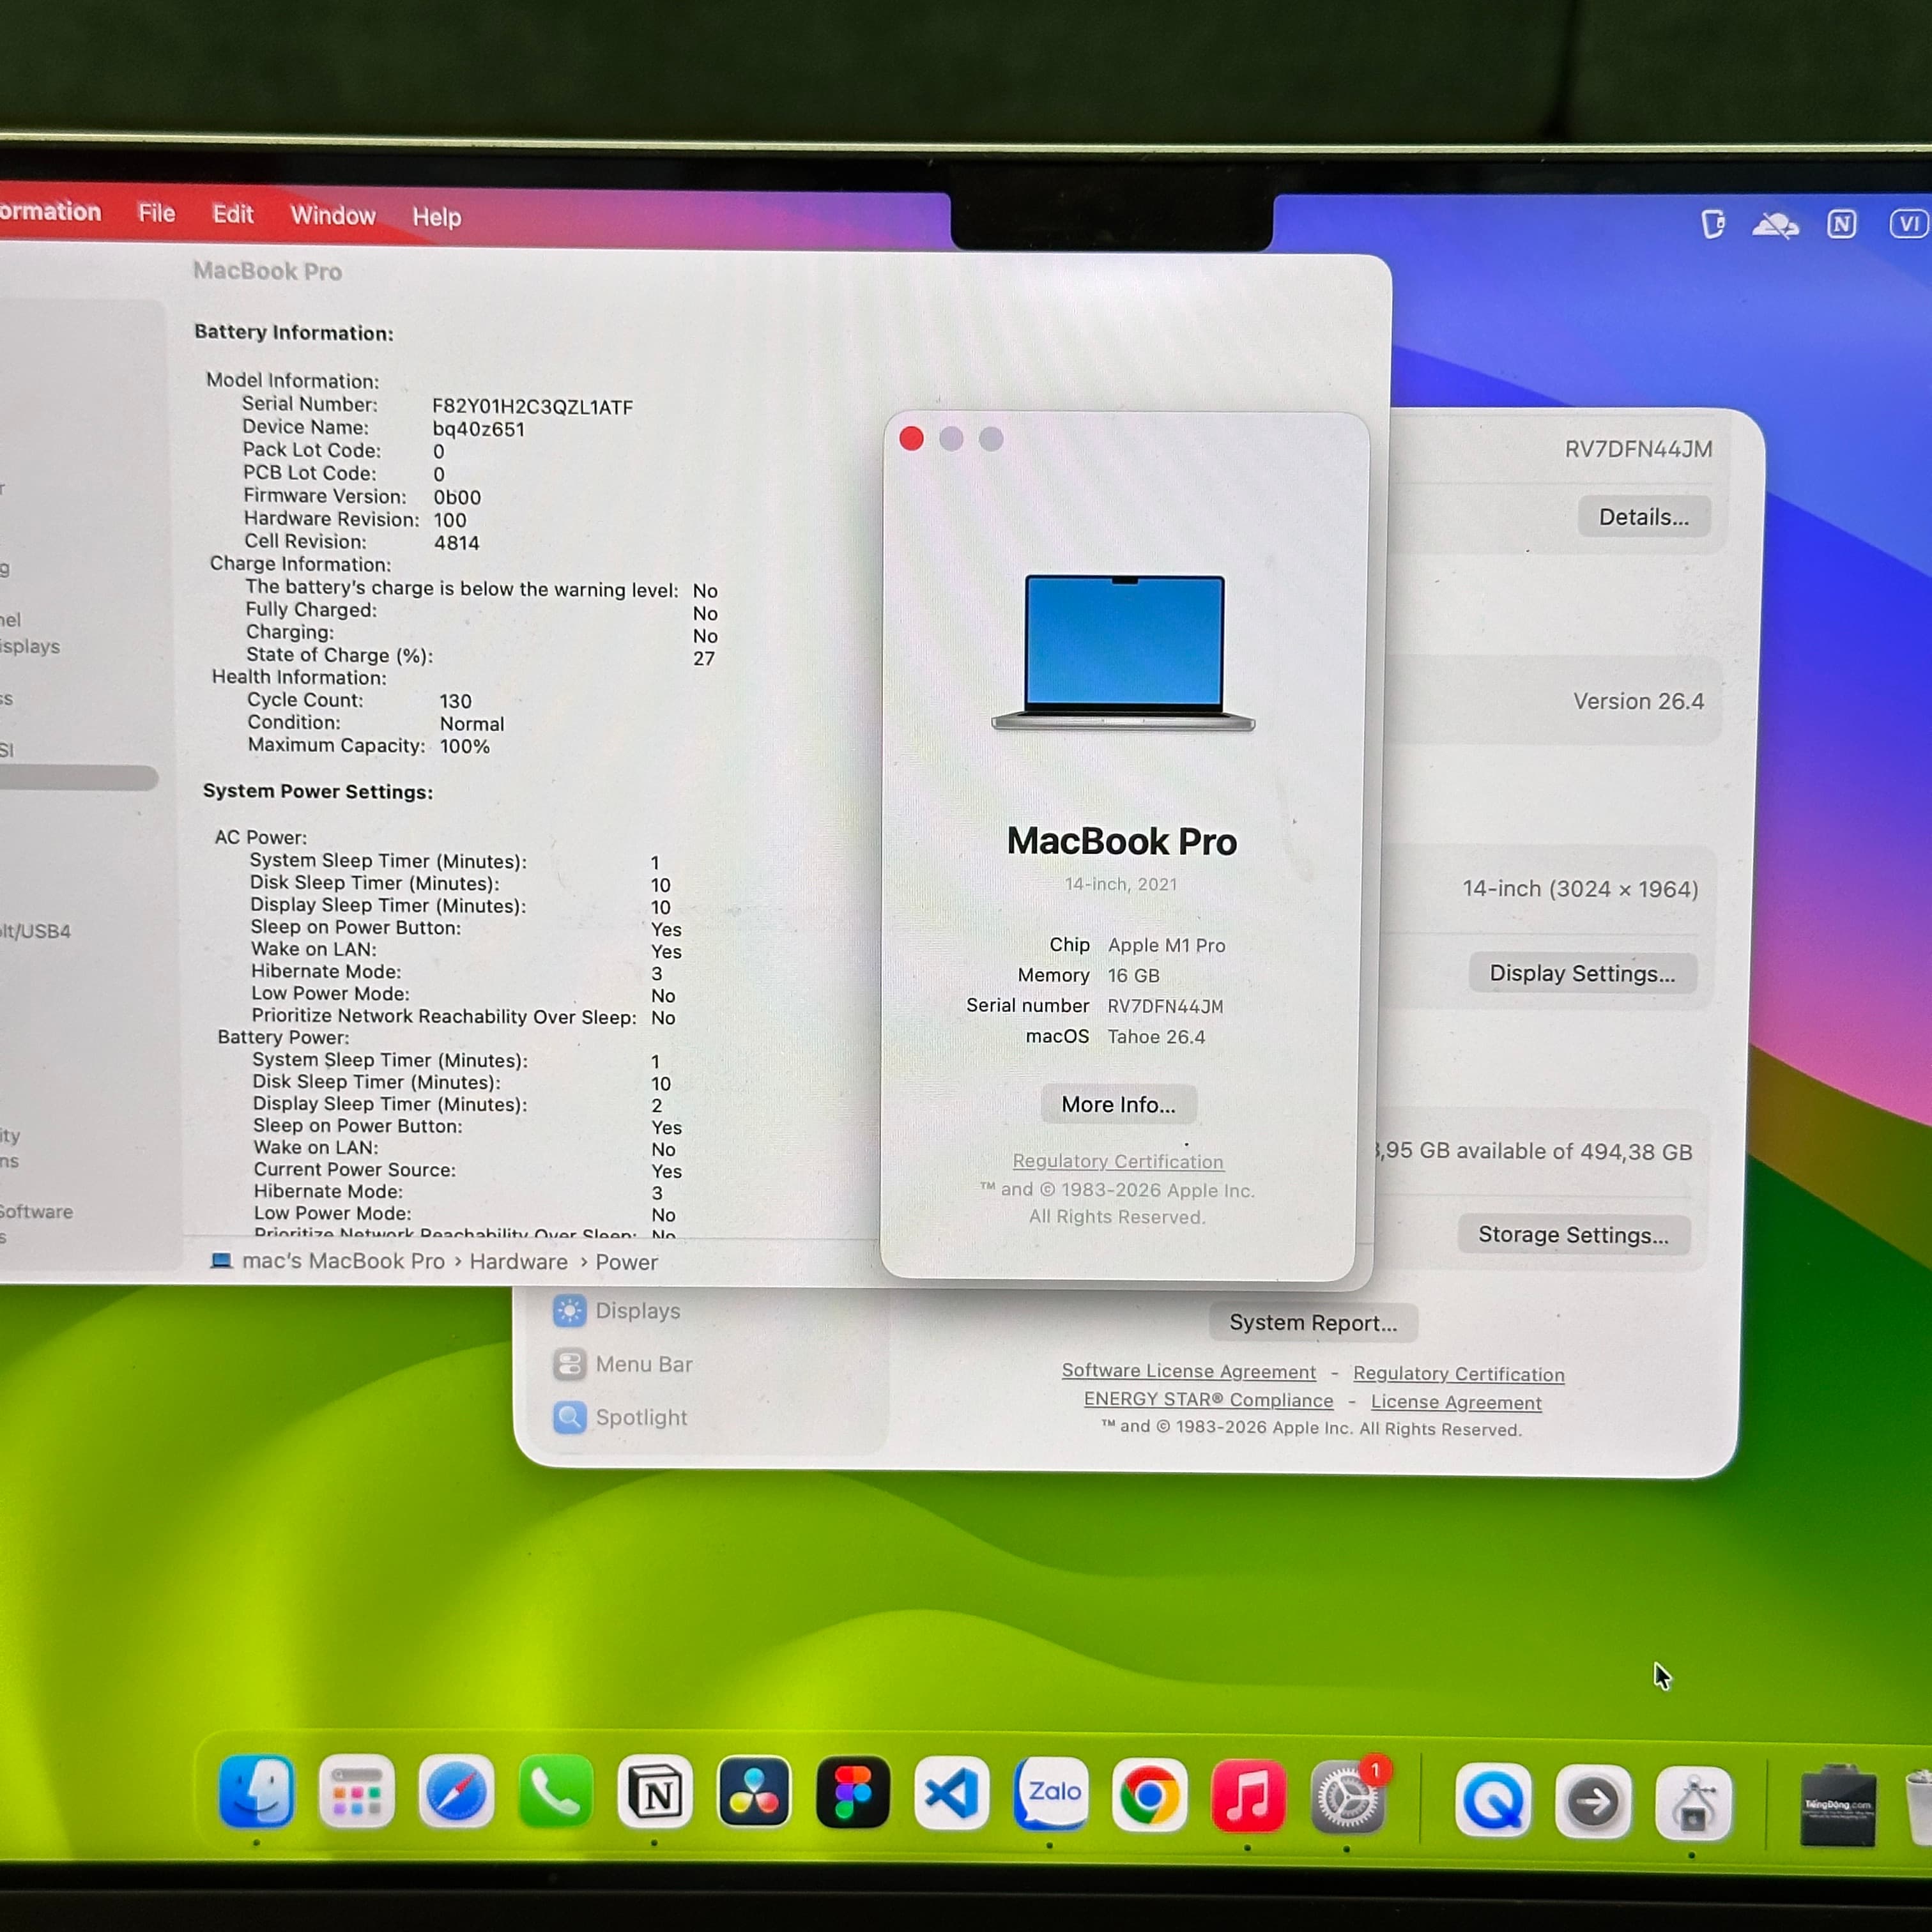Open Display Settings in System Settings
The image size is (1932, 1932).
point(1582,973)
